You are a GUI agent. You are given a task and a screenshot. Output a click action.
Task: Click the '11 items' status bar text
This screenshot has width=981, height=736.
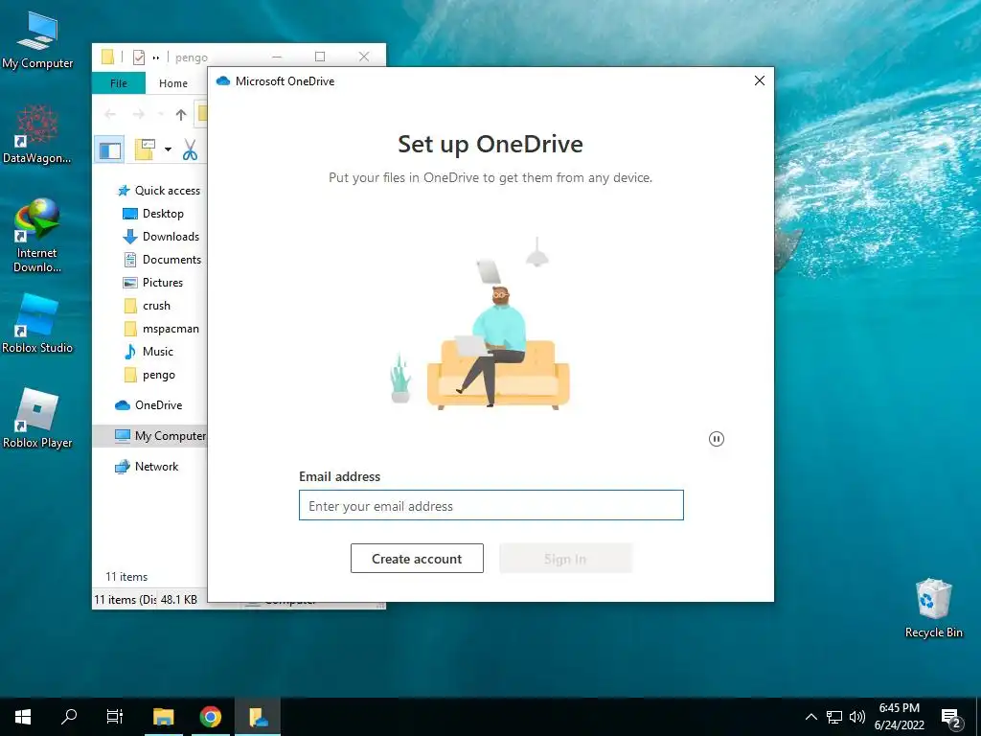tap(126, 577)
